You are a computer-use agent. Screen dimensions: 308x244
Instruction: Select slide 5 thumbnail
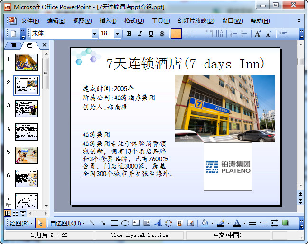(27, 155)
